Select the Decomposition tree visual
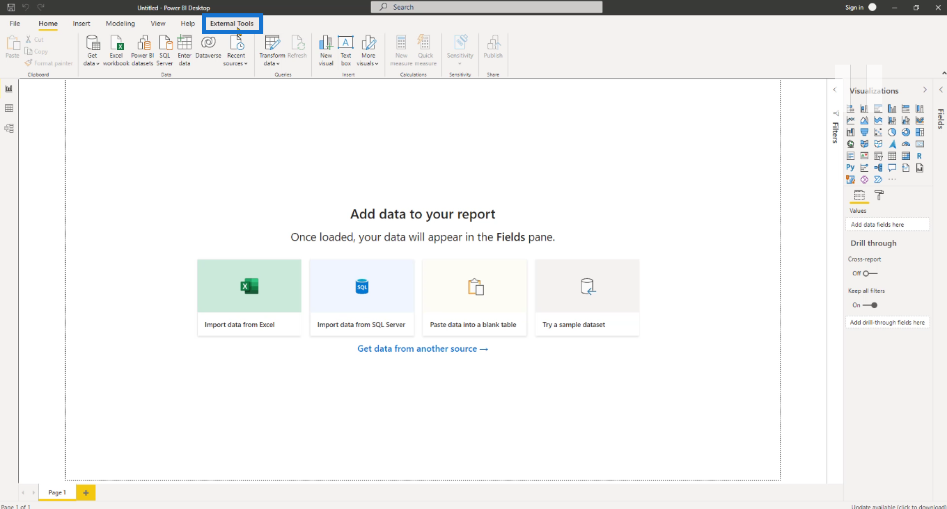This screenshot has height=509, width=947. point(878,168)
